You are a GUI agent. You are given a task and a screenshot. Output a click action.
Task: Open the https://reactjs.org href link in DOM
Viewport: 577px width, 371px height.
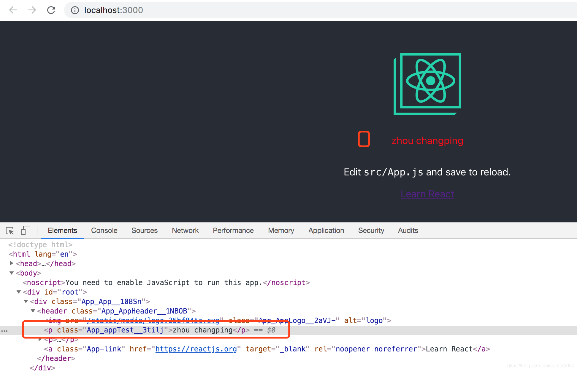(x=196, y=349)
